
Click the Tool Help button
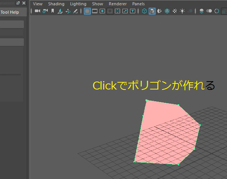(10, 12)
